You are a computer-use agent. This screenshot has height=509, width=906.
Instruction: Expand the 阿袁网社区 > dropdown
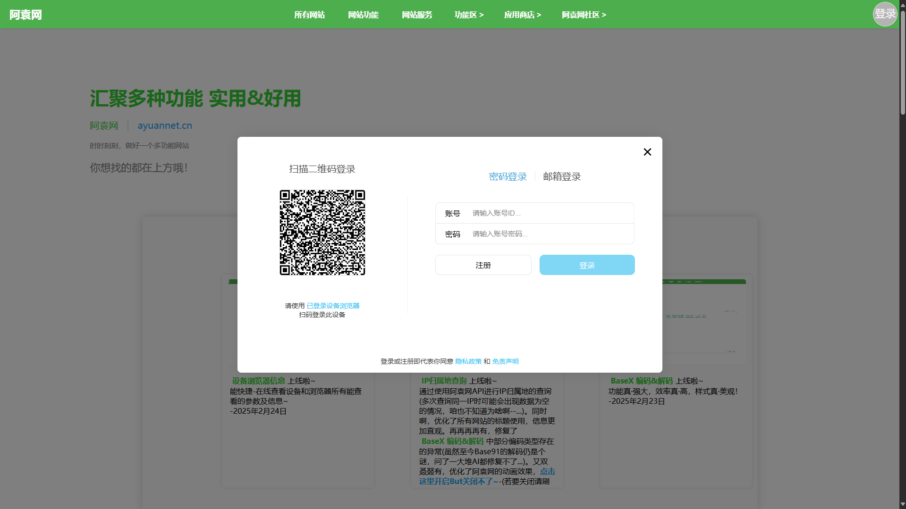[584, 15]
